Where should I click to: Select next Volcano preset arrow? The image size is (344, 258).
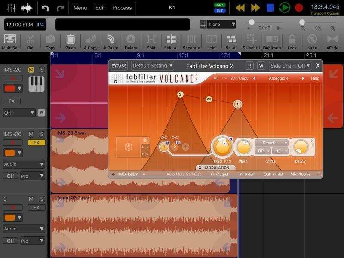click(303, 78)
